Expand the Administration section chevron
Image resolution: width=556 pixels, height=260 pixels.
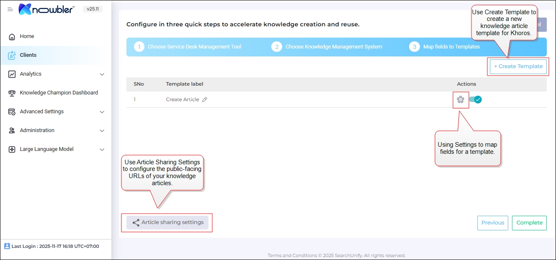point(102,131)
